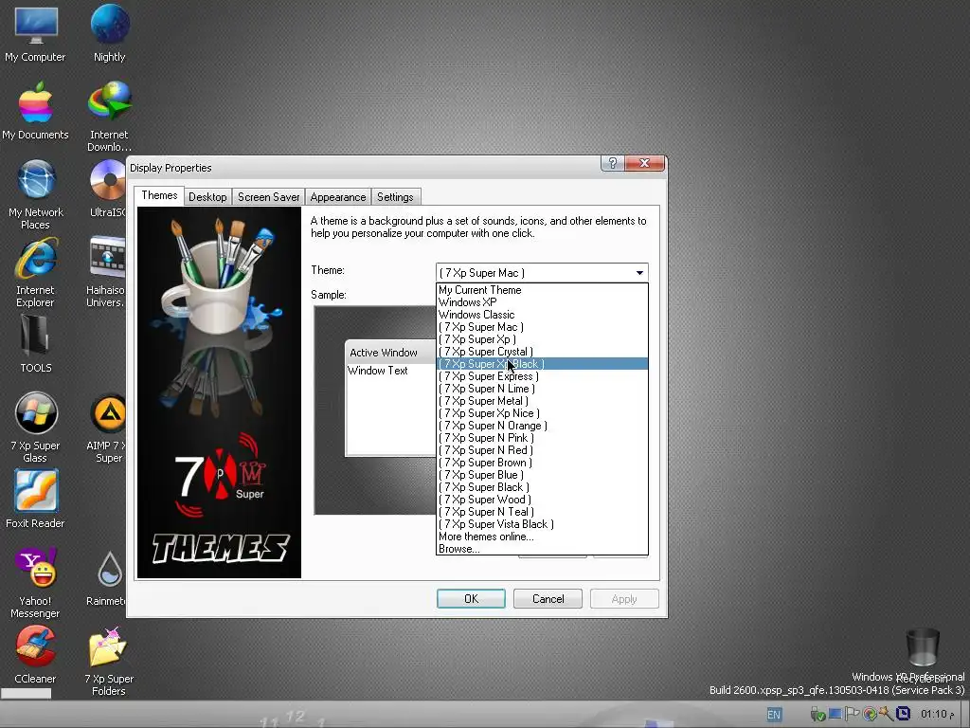Open the Settings tab
The image size is (970, 728).
click(395, 197)
